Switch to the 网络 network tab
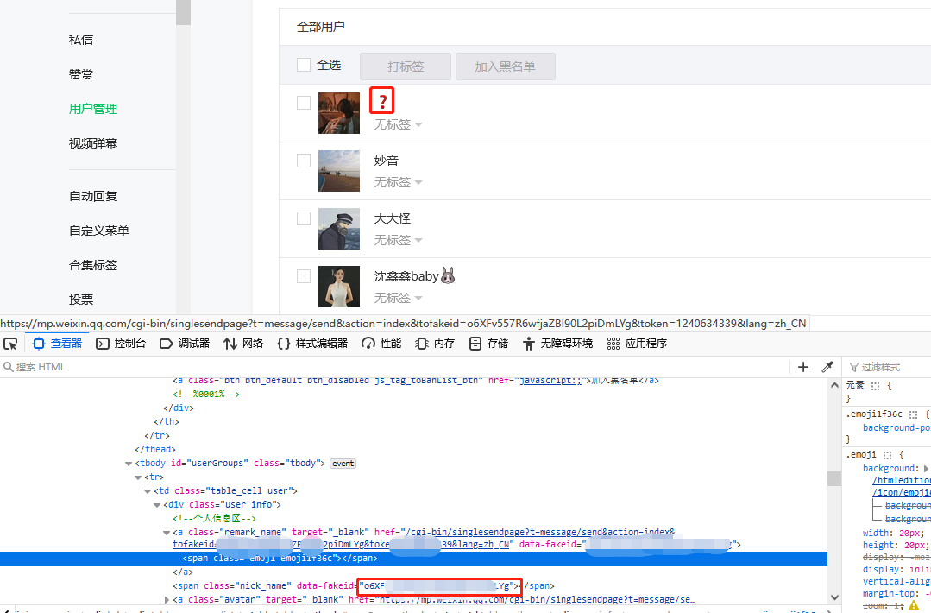931x613 pixels. tap(243, 344)
